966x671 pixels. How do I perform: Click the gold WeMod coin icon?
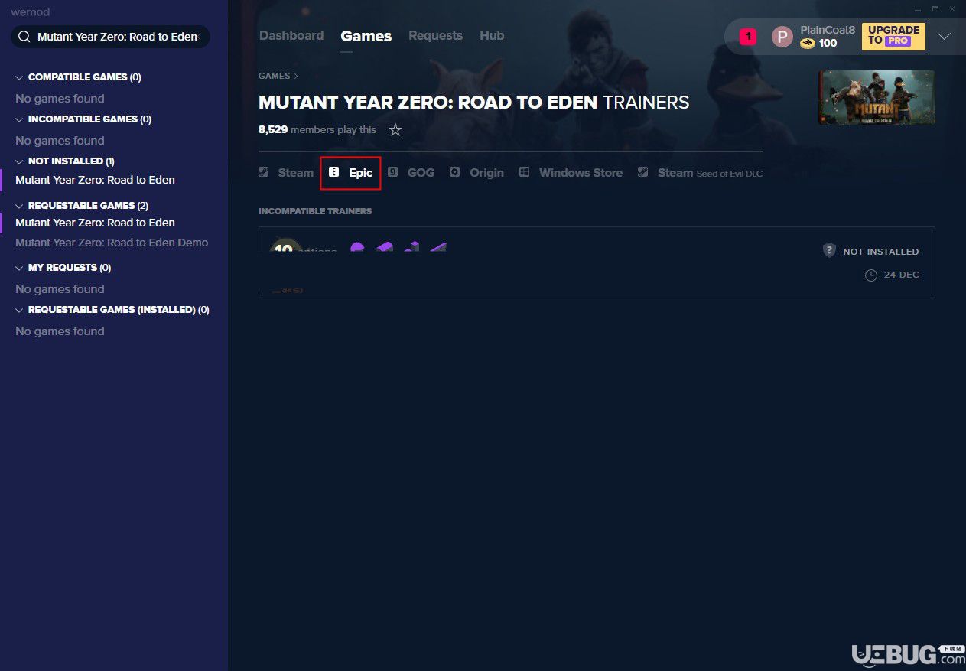click(x=808, y=44)
